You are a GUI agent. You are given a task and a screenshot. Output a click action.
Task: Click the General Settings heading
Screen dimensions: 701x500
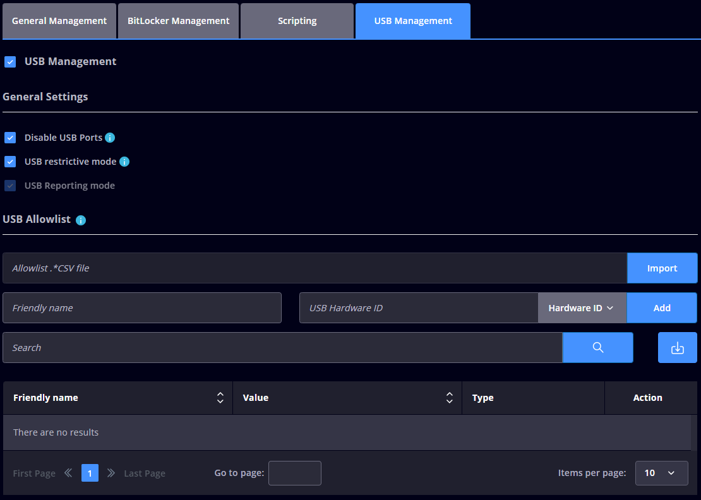(x=45, y=97)
